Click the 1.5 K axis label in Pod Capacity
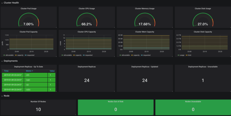 [x=7, y=35]
